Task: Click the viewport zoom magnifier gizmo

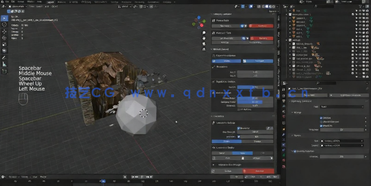Action: click(204, 33)
